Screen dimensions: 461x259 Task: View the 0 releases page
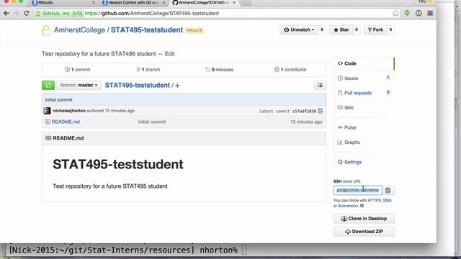pos(219,70)
